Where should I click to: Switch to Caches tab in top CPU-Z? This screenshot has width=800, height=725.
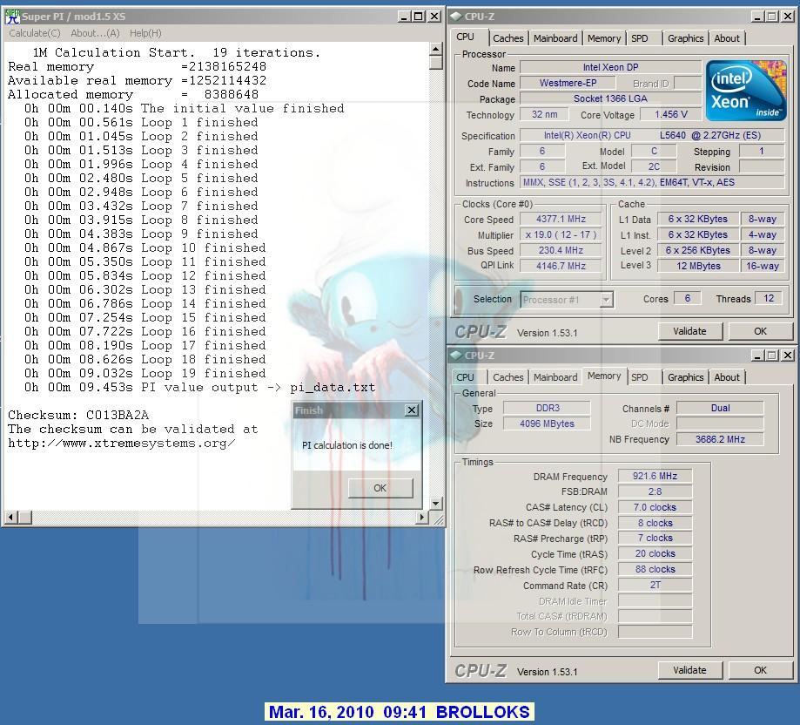508,38
